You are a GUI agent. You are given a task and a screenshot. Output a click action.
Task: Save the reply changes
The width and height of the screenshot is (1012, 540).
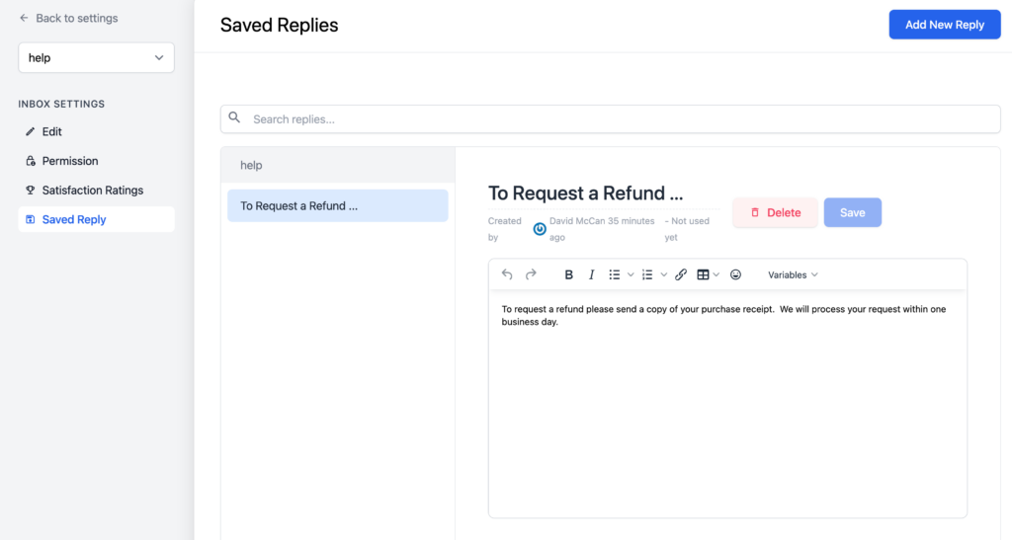[853, 212]
